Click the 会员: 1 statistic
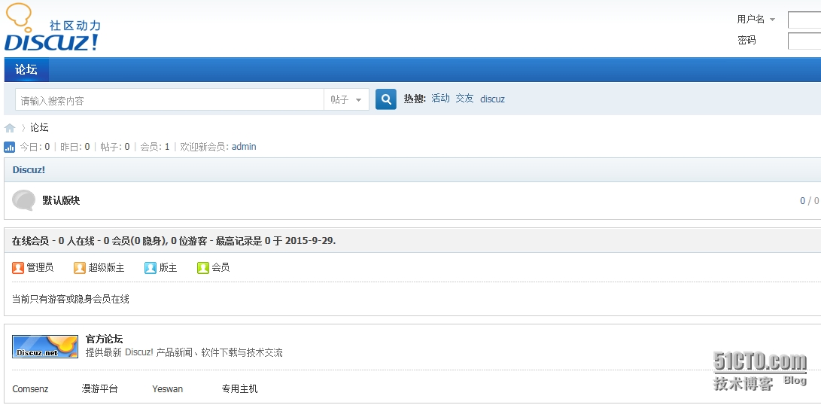This screenshot has height=405, width=821. [x=154, y=147]
